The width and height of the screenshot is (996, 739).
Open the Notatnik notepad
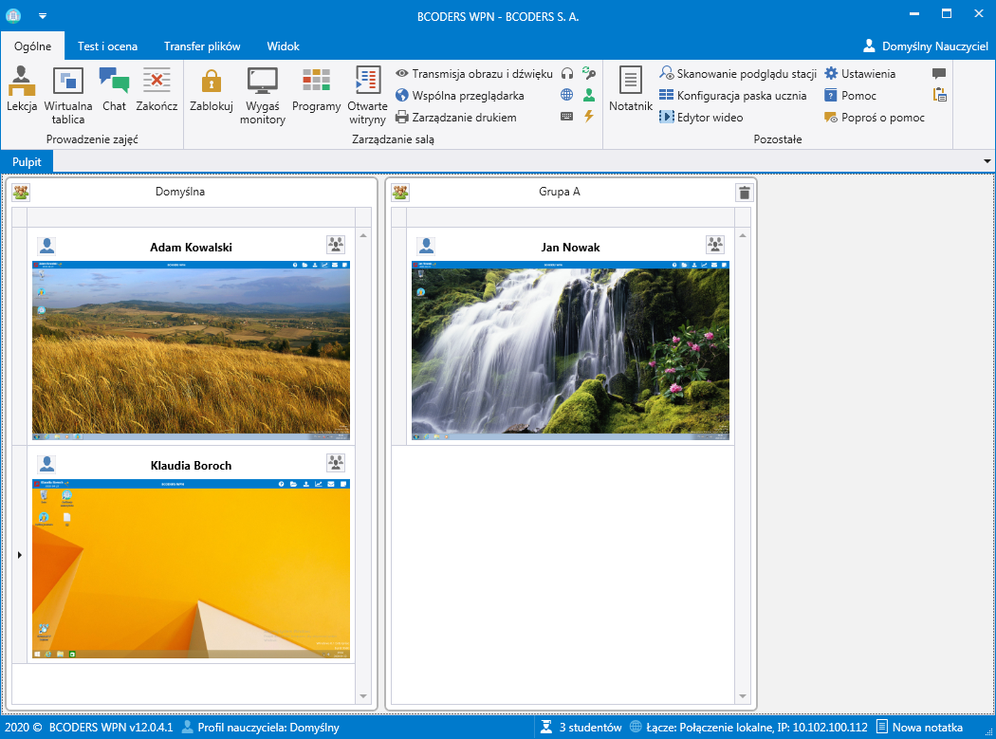pyautogui.click(x=631, y=89)
